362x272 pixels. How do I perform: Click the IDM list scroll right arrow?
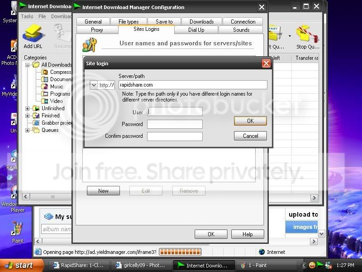pyautogui.click(x=314, y=198)
